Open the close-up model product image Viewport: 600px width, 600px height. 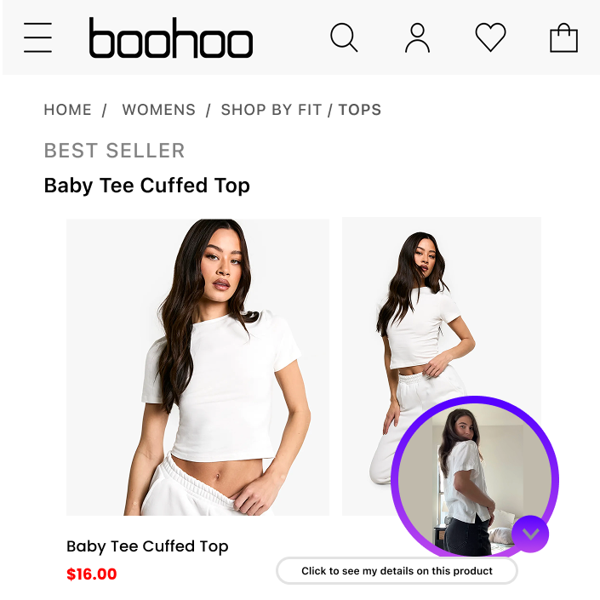point(197,367)
